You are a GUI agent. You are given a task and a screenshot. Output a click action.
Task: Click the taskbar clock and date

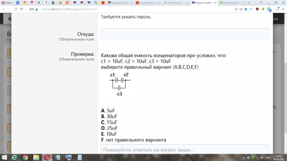[x=279, y=158]
